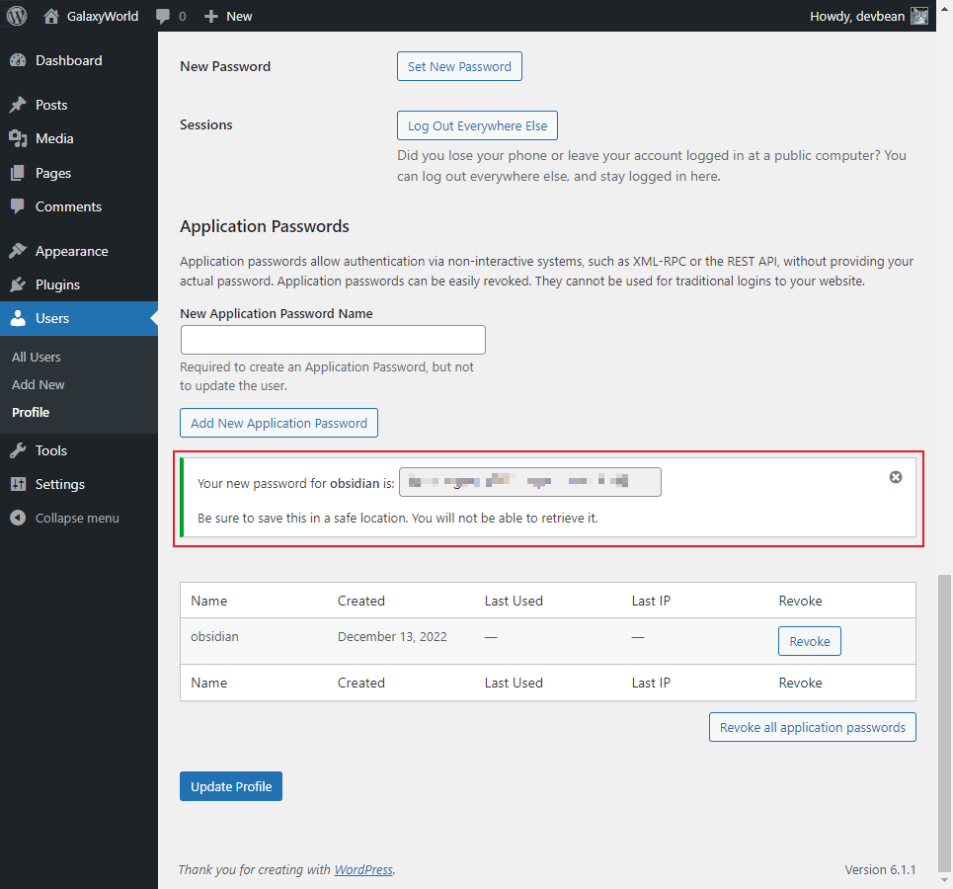Click the 'obsidian' name cell
Image resolution: width=953 pixels, height=889 pixels.
pyautogui.click(x=214, y=637)
